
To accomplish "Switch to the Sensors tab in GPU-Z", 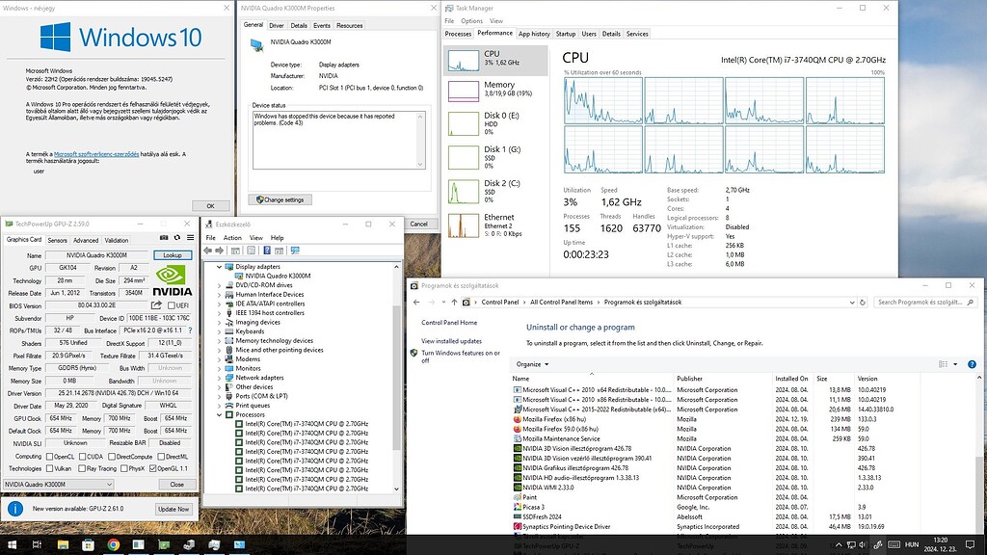I will pyautogui.click(x=57, y=240).
